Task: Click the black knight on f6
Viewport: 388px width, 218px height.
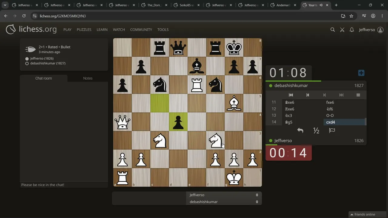Action: [216, 85]
